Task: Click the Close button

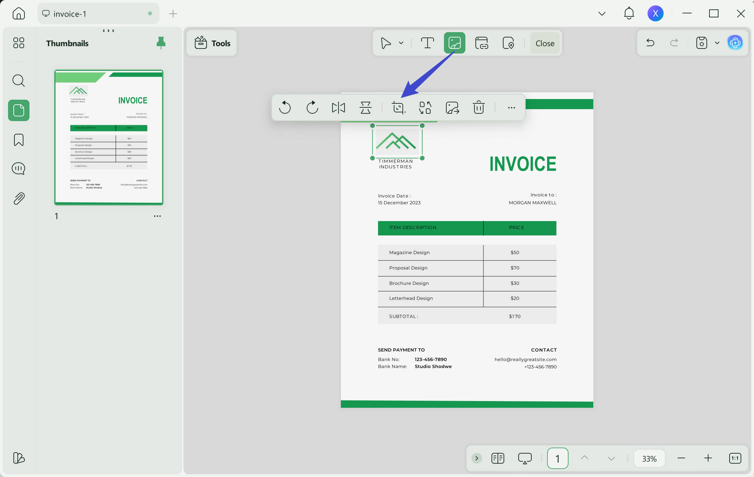Action: 545,43
